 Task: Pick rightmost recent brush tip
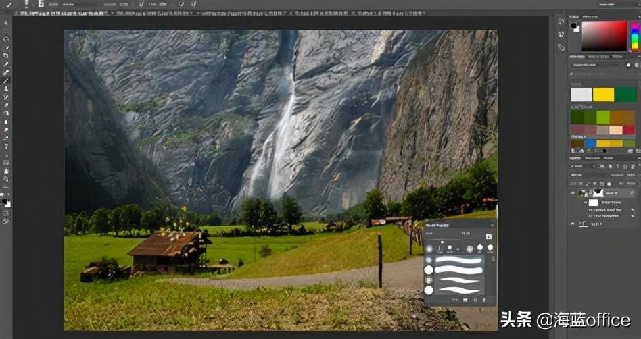pos(490,248)
